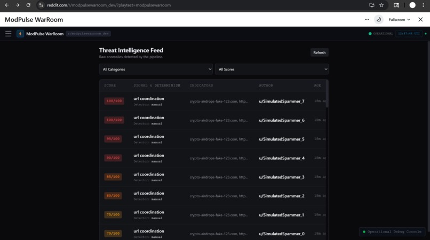
Task: Click the ModPulse lightning bolt logo
Action: [20, 34]
